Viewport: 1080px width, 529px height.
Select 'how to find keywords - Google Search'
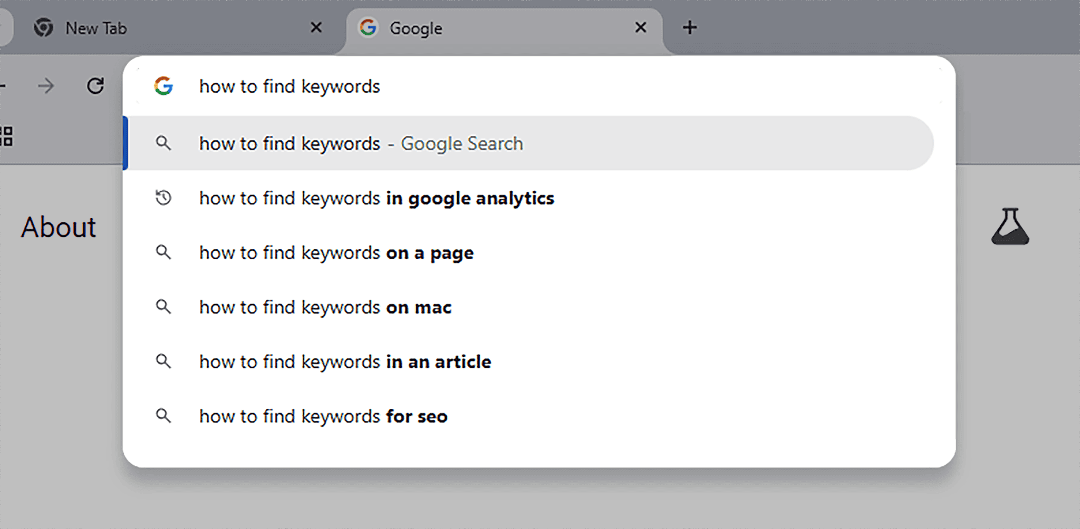tap(361, 143)
